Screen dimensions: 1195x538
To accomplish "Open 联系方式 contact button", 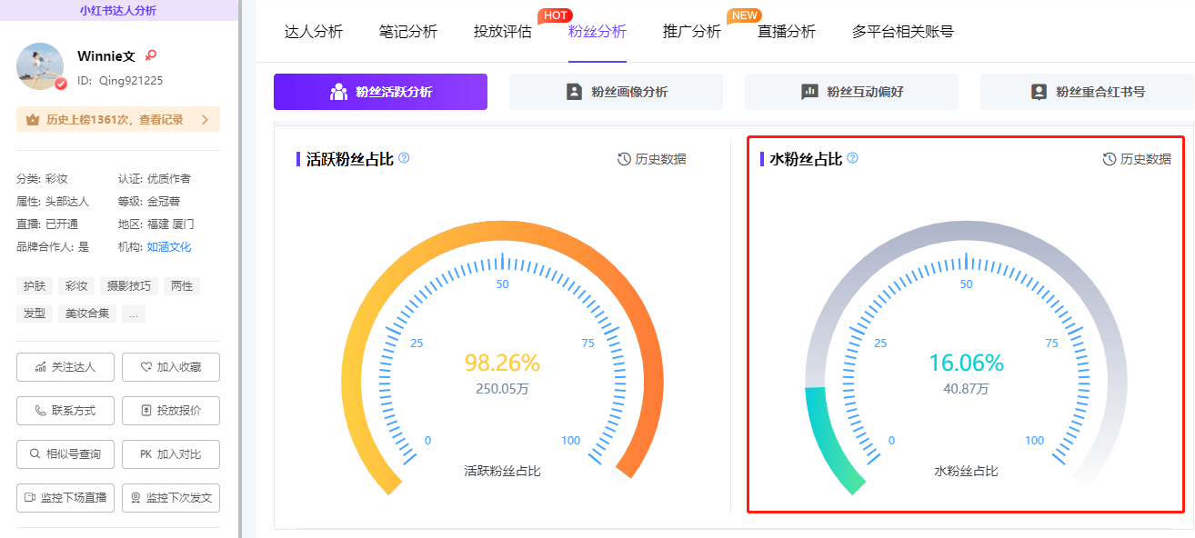I will click(x=65, y=411).
